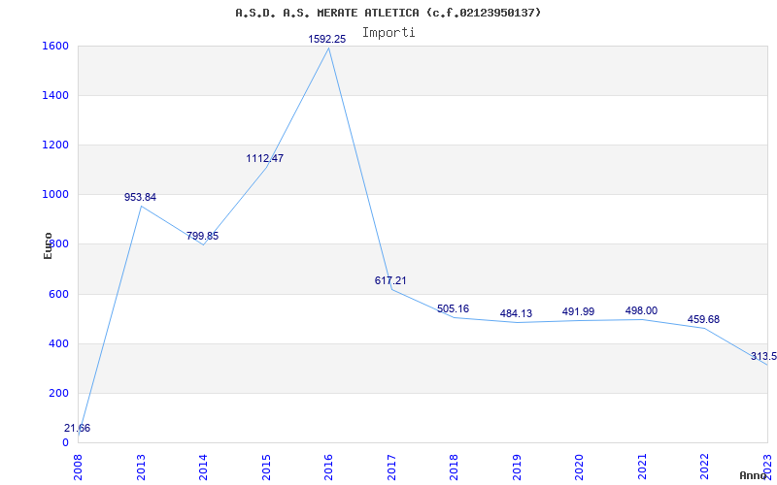Select the 484.13 data label
This screenshot has width=777, height=485.
pos(516,313)
